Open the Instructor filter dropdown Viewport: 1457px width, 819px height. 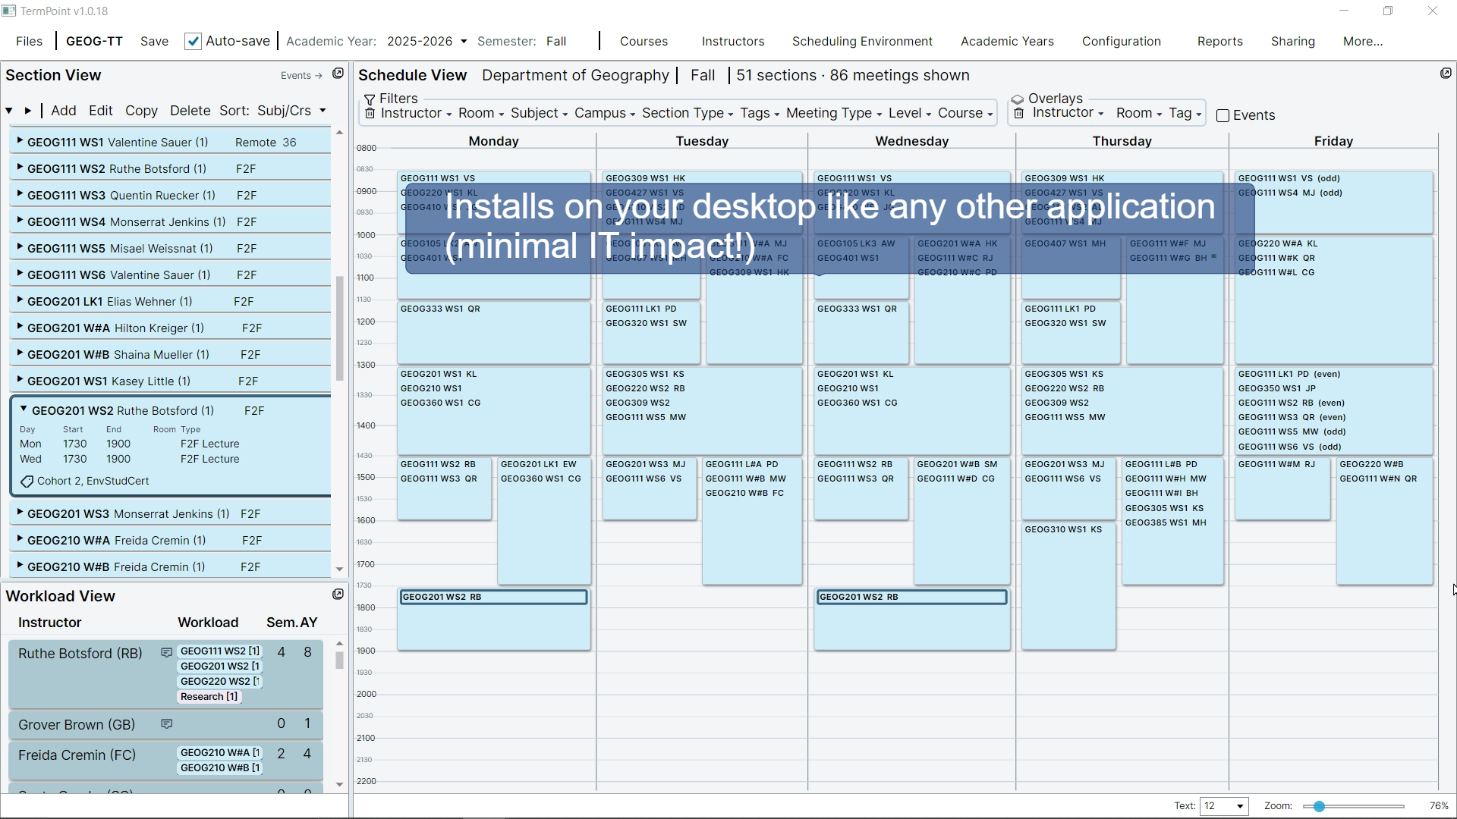coord(416,114)
